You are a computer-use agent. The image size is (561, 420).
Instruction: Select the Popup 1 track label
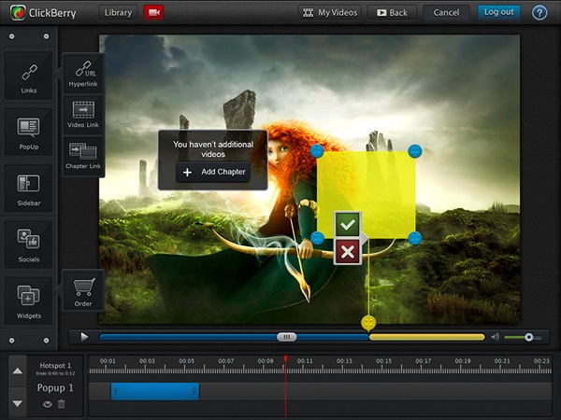[x=55, y=388]
